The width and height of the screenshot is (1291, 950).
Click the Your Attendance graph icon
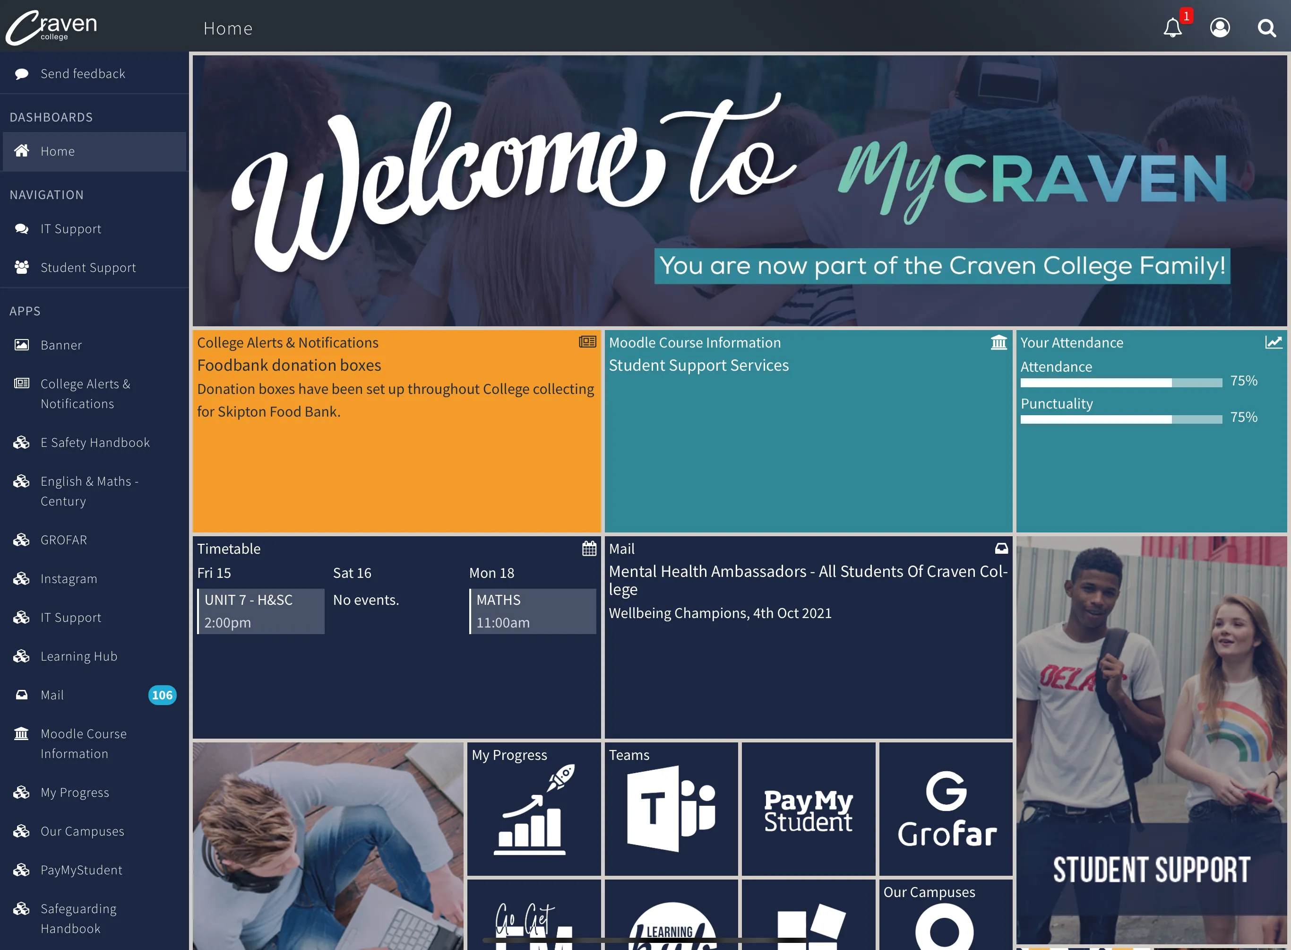(1273, 342)
